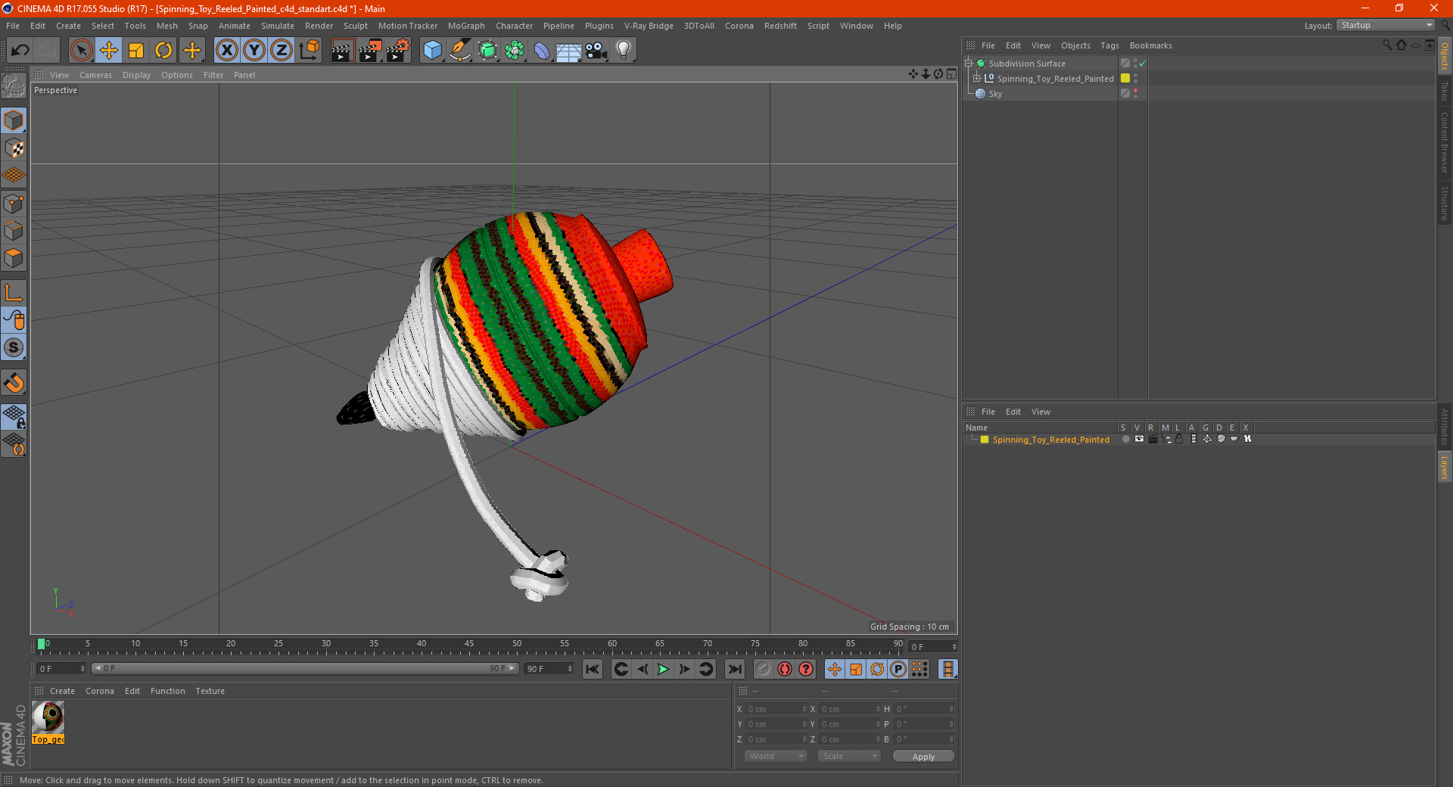1453x787 pixels.
Task: Toggle Sky object visibility dots
Action: (1136, 94)
